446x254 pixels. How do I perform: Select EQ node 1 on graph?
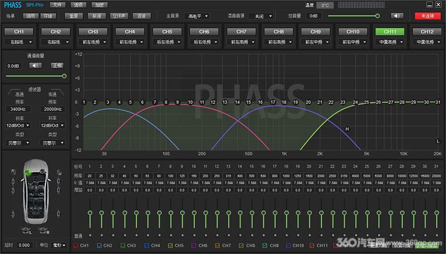(84, 102)
